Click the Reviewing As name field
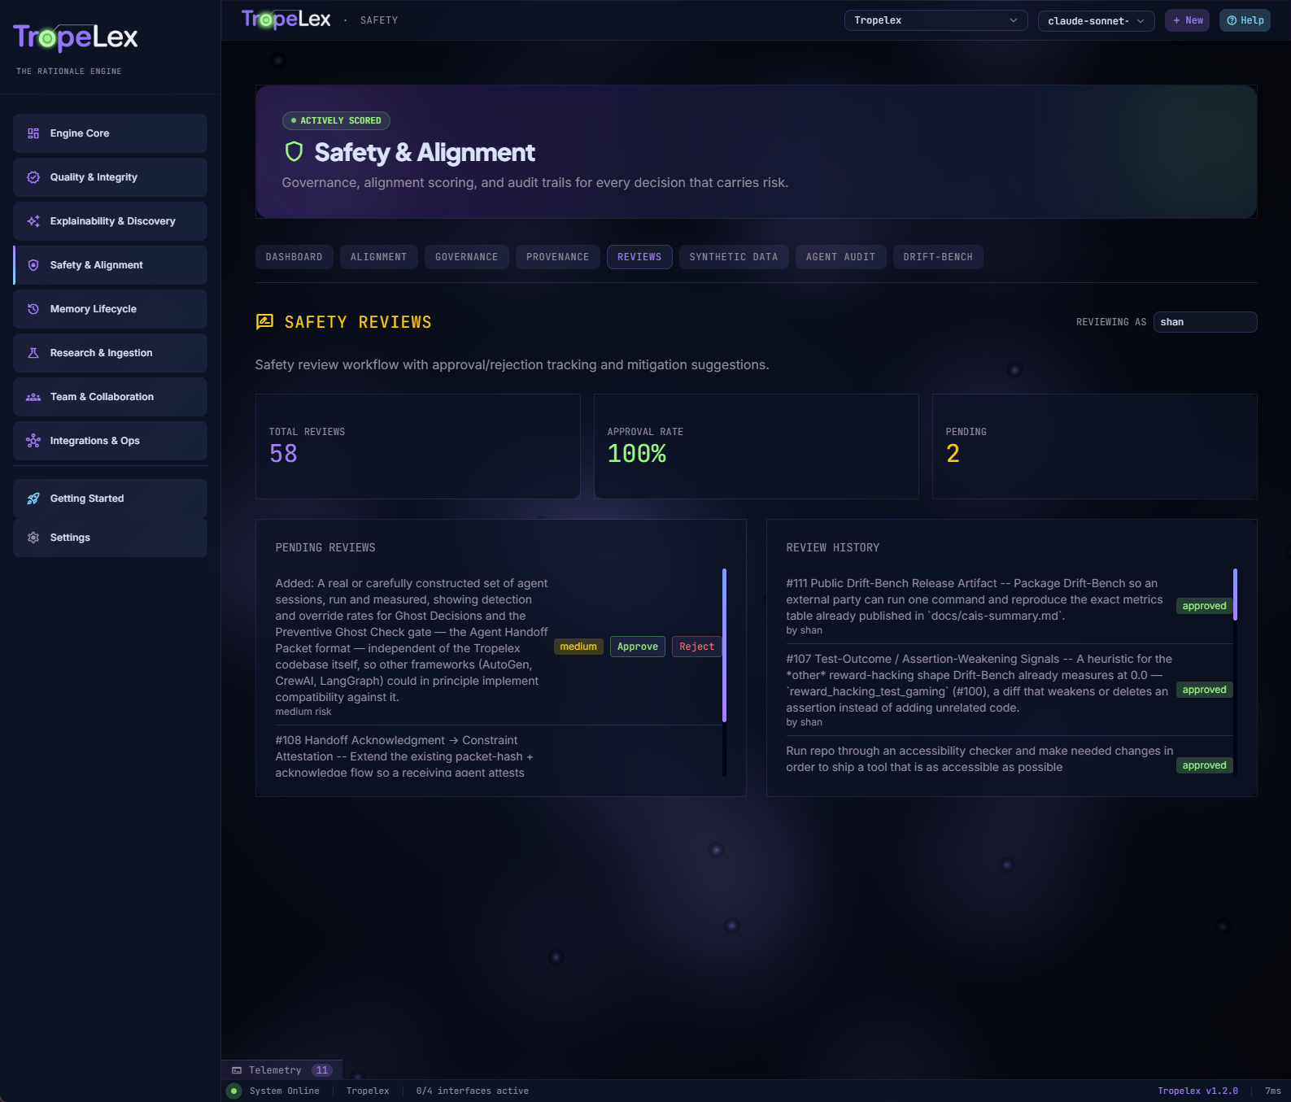The height and width of the screenshot is (1102, 1291). click(1205, 322)
